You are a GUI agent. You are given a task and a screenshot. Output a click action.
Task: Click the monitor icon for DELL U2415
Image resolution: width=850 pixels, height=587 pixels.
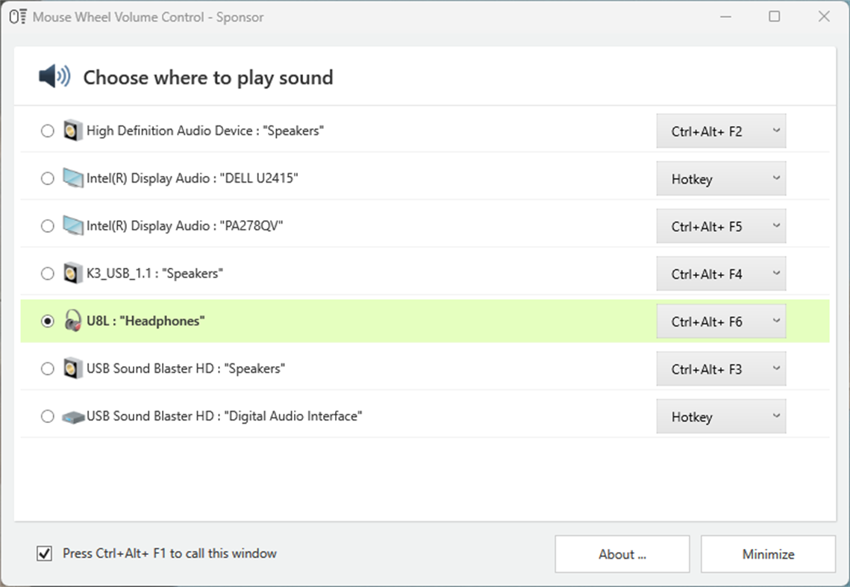pyautogui.click(x=72, y=178)
